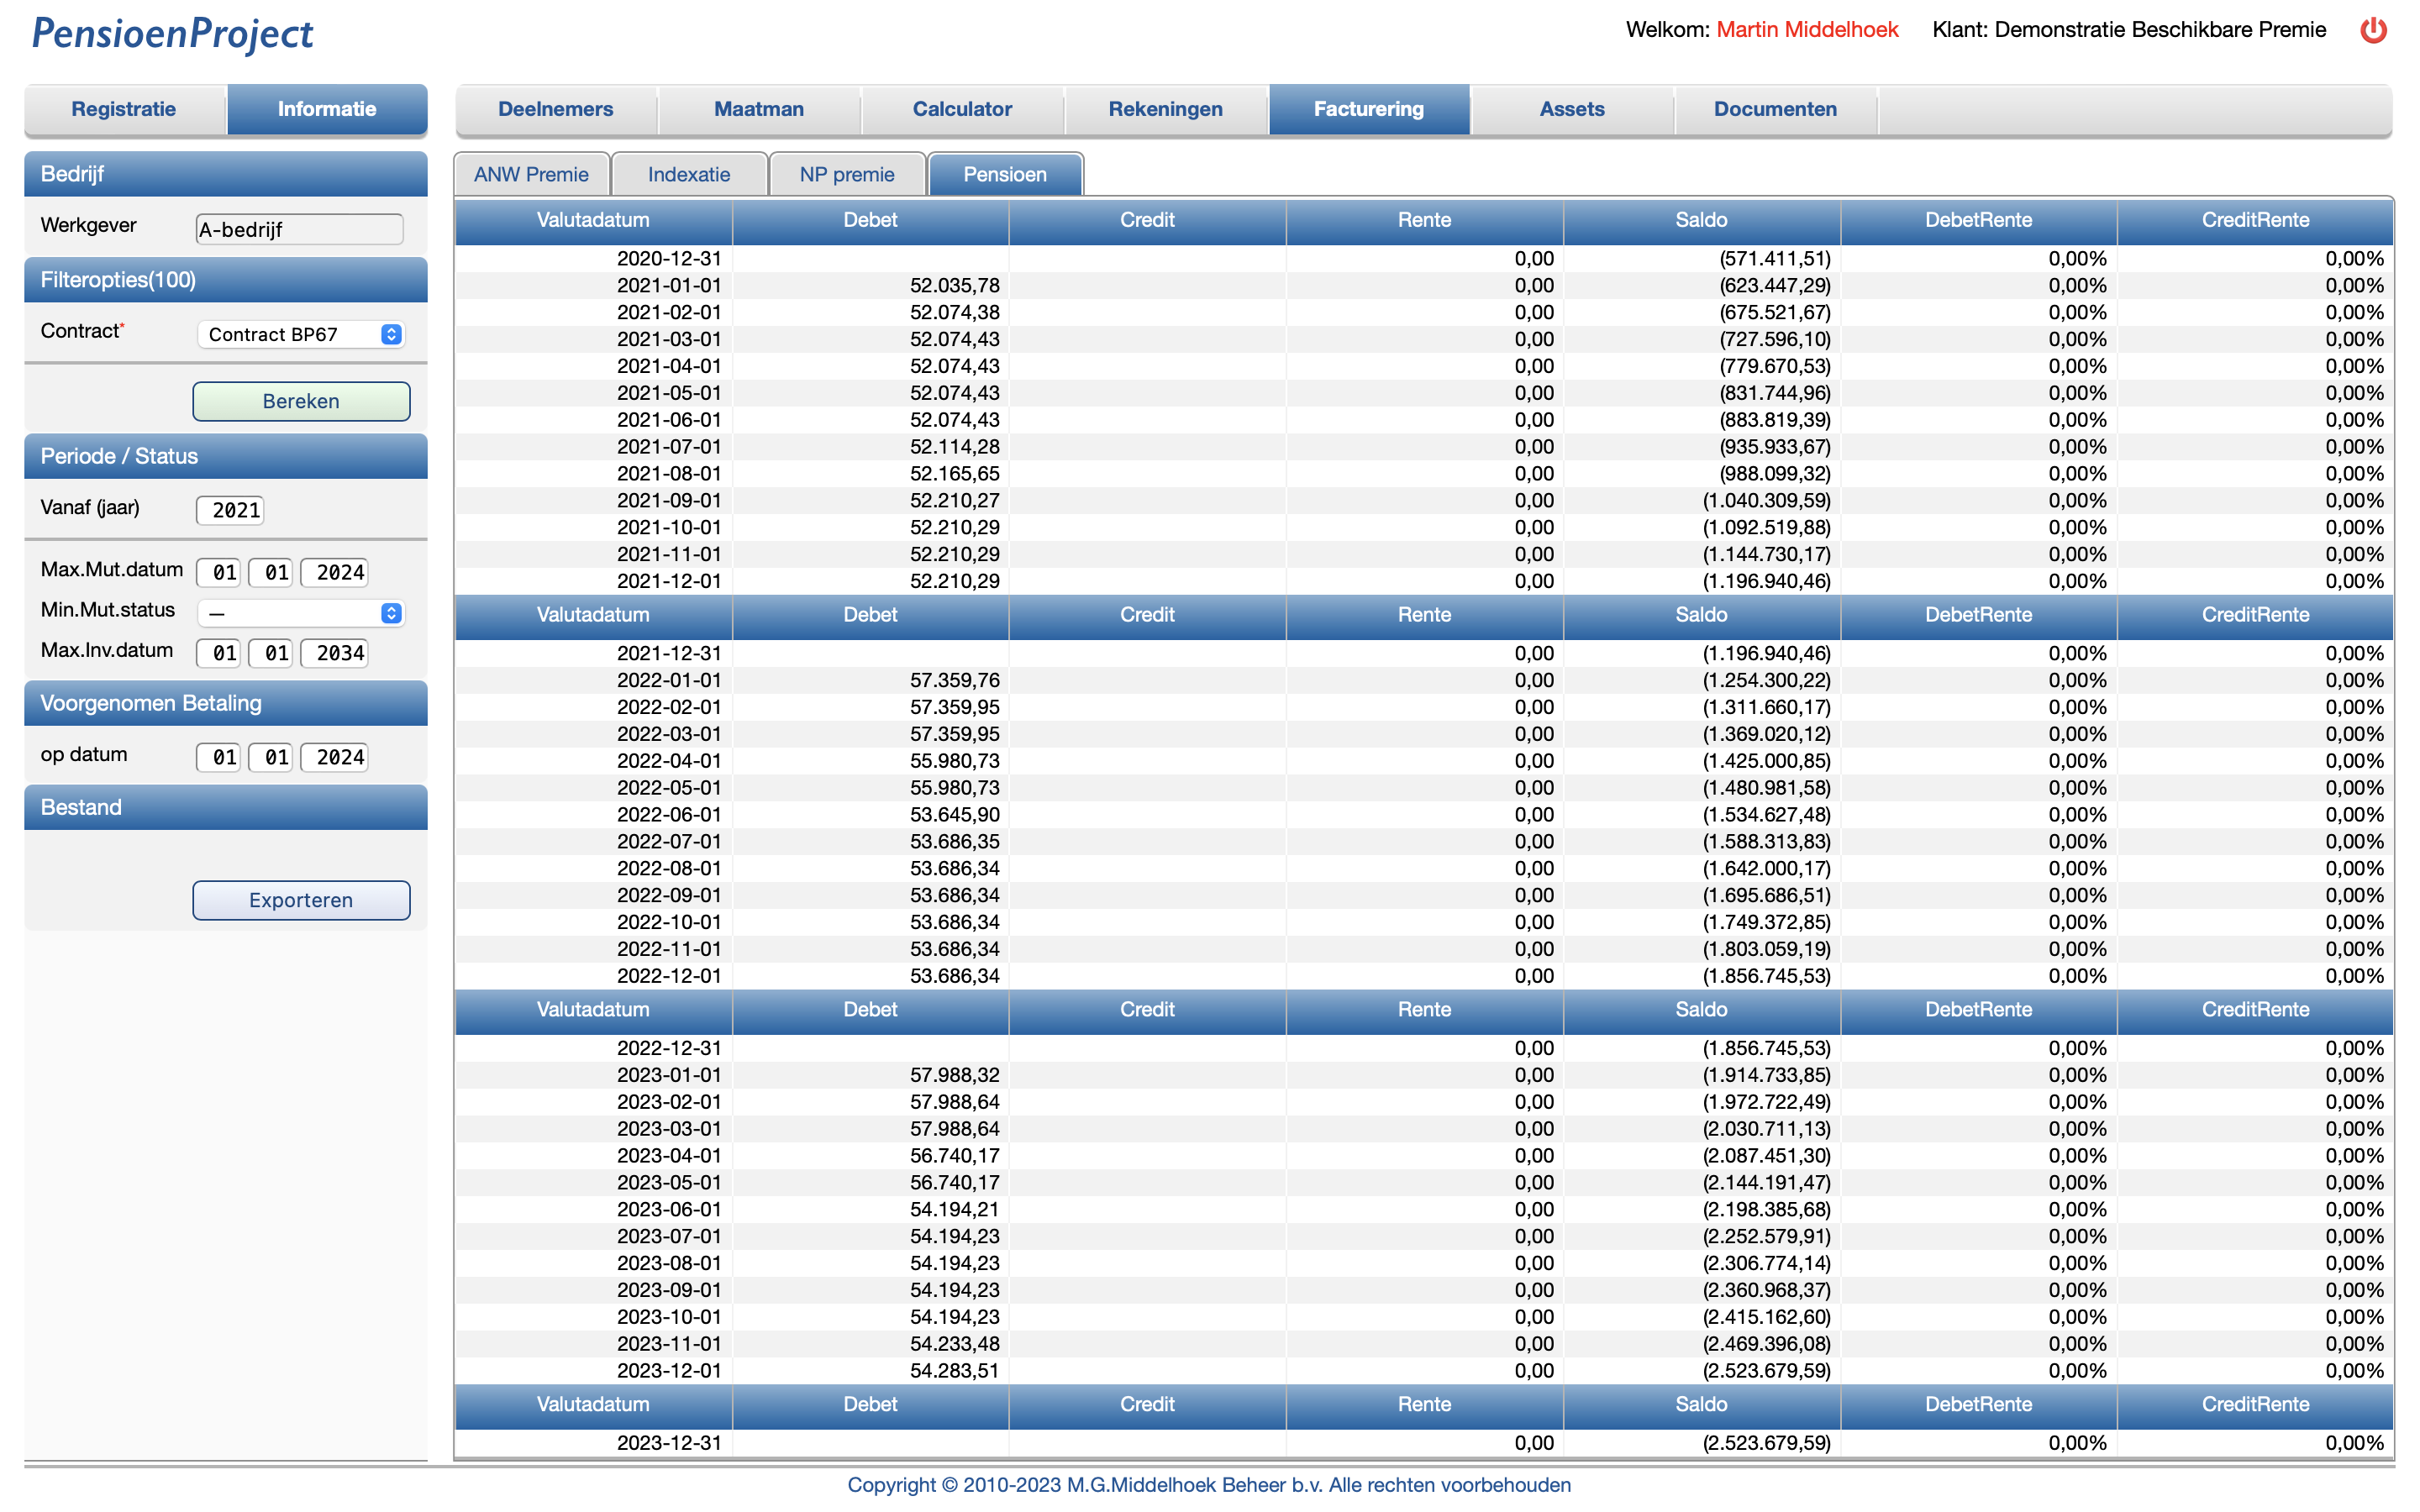Select the Informatie tab

pyautogui.click(x=327, y=109)
